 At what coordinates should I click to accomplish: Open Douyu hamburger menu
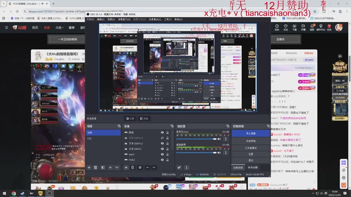(7, 28)
